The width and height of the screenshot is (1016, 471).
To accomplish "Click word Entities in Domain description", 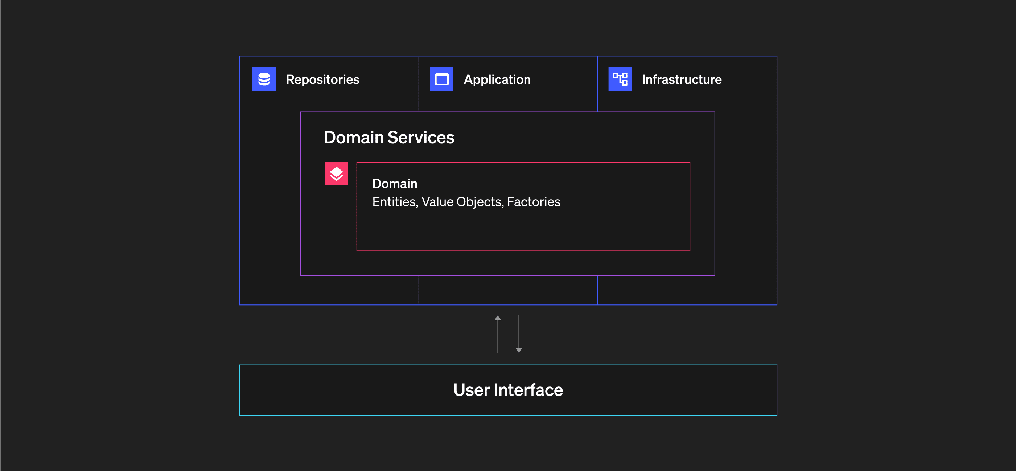I will [x=394, y=202].
